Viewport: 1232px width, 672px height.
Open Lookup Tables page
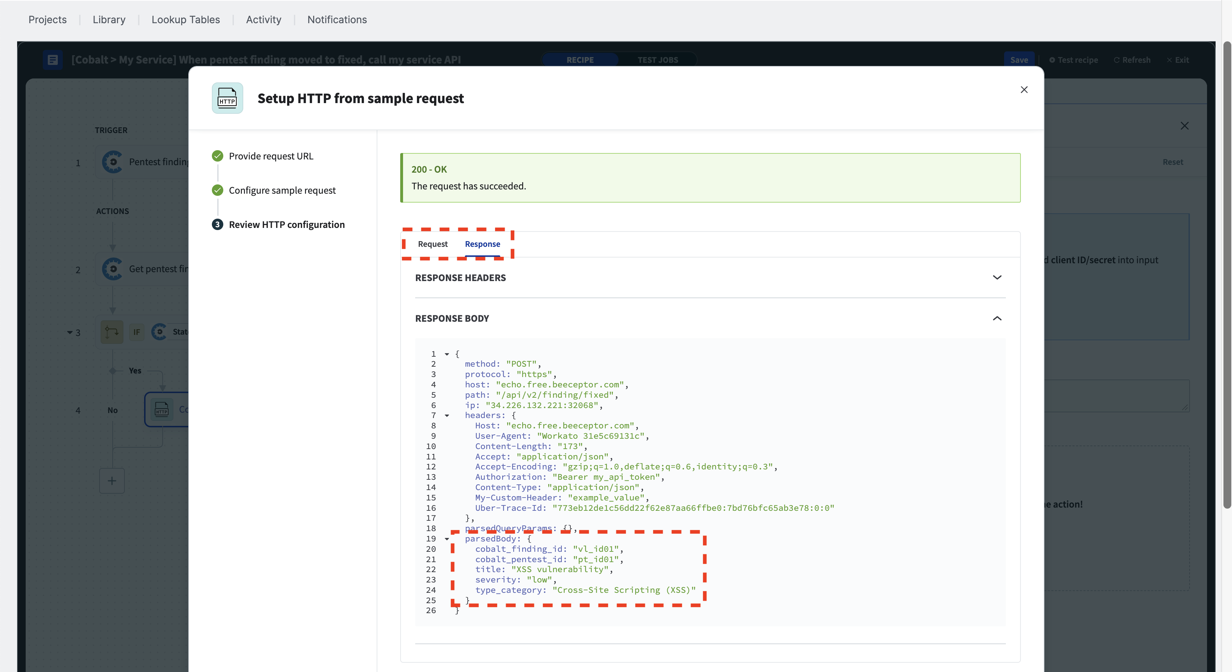(x=185, y=20)
